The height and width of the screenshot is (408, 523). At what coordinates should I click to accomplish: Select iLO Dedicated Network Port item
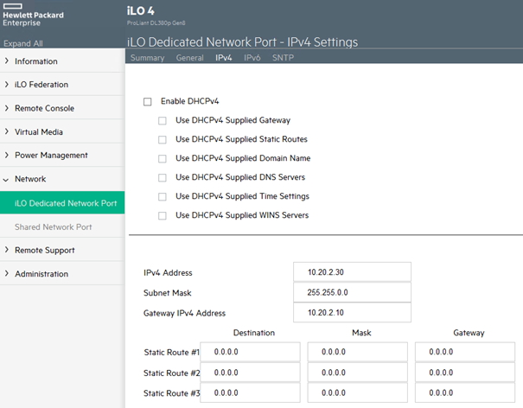pos(62,203)
